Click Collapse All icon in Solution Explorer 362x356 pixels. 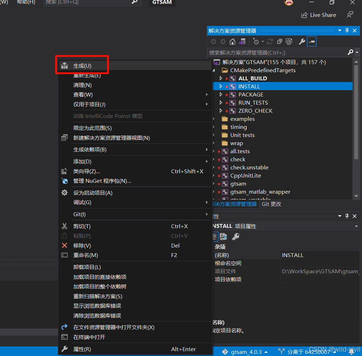click(x=279, y=42)
